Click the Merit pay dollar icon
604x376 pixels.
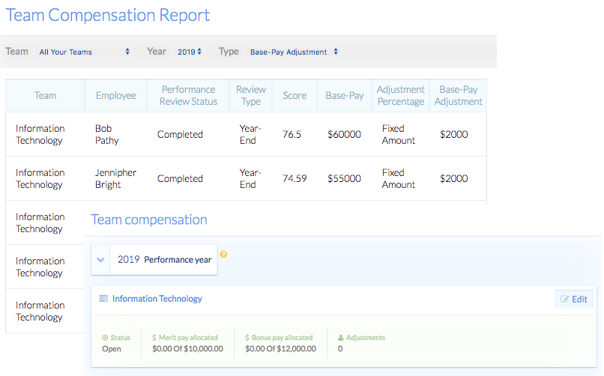click(x=154, y=338)
